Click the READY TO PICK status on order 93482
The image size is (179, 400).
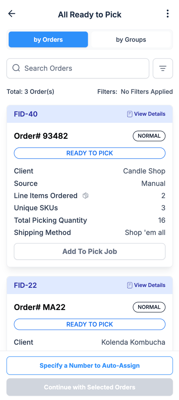pos(89,153)
